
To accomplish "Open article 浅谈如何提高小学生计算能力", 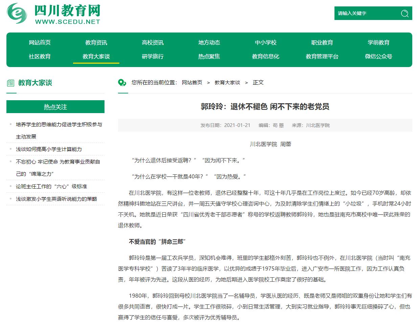I will 49,149.
